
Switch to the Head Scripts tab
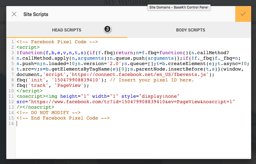coord(67,30)
